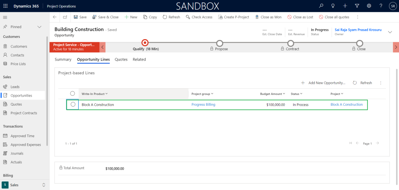Image resolution: width=399 pixels, height=190 pixels.
Task: Click the search magnifier icon in top bar
Action: click(x=321, y=6)
